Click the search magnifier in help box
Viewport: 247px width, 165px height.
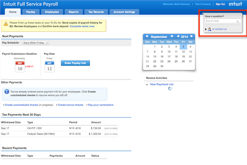click(x=238, y=22)
